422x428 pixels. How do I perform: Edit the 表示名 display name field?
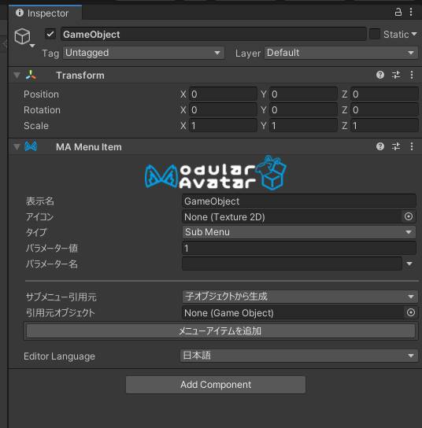299,201
